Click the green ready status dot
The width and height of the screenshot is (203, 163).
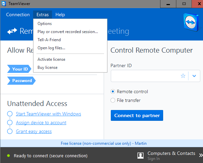[8, 156]
